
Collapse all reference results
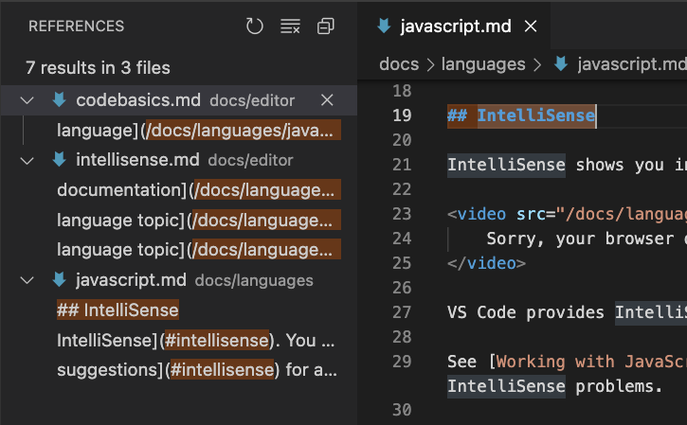(x=326, y=27)
